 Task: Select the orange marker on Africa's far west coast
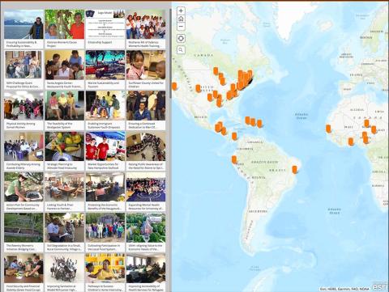tap(328, 129)
